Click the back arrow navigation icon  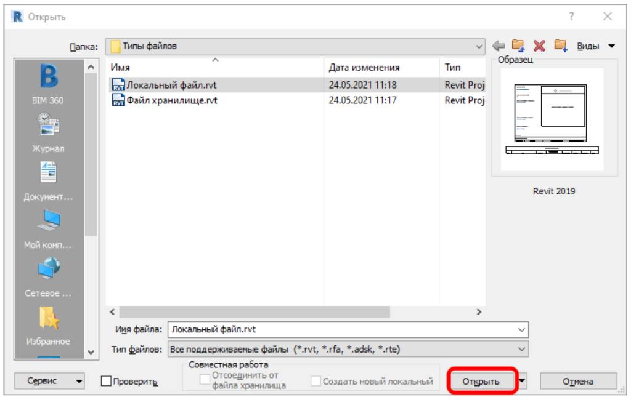(x=499, y=46)
